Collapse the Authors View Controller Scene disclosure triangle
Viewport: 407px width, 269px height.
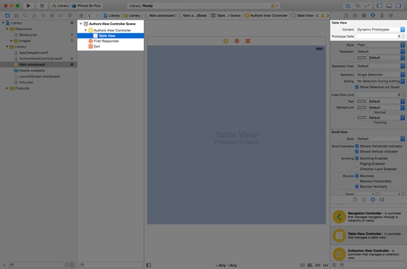point(81,24)
